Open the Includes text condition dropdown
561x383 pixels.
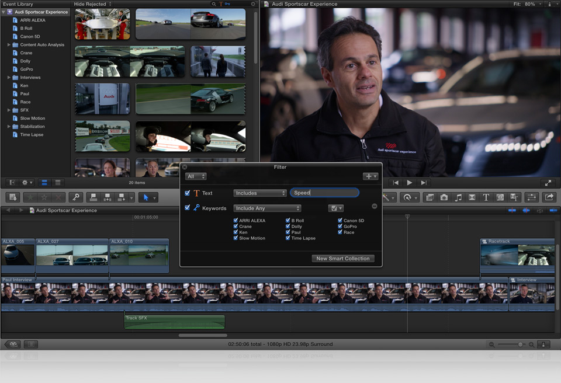(x=259, y=193)
